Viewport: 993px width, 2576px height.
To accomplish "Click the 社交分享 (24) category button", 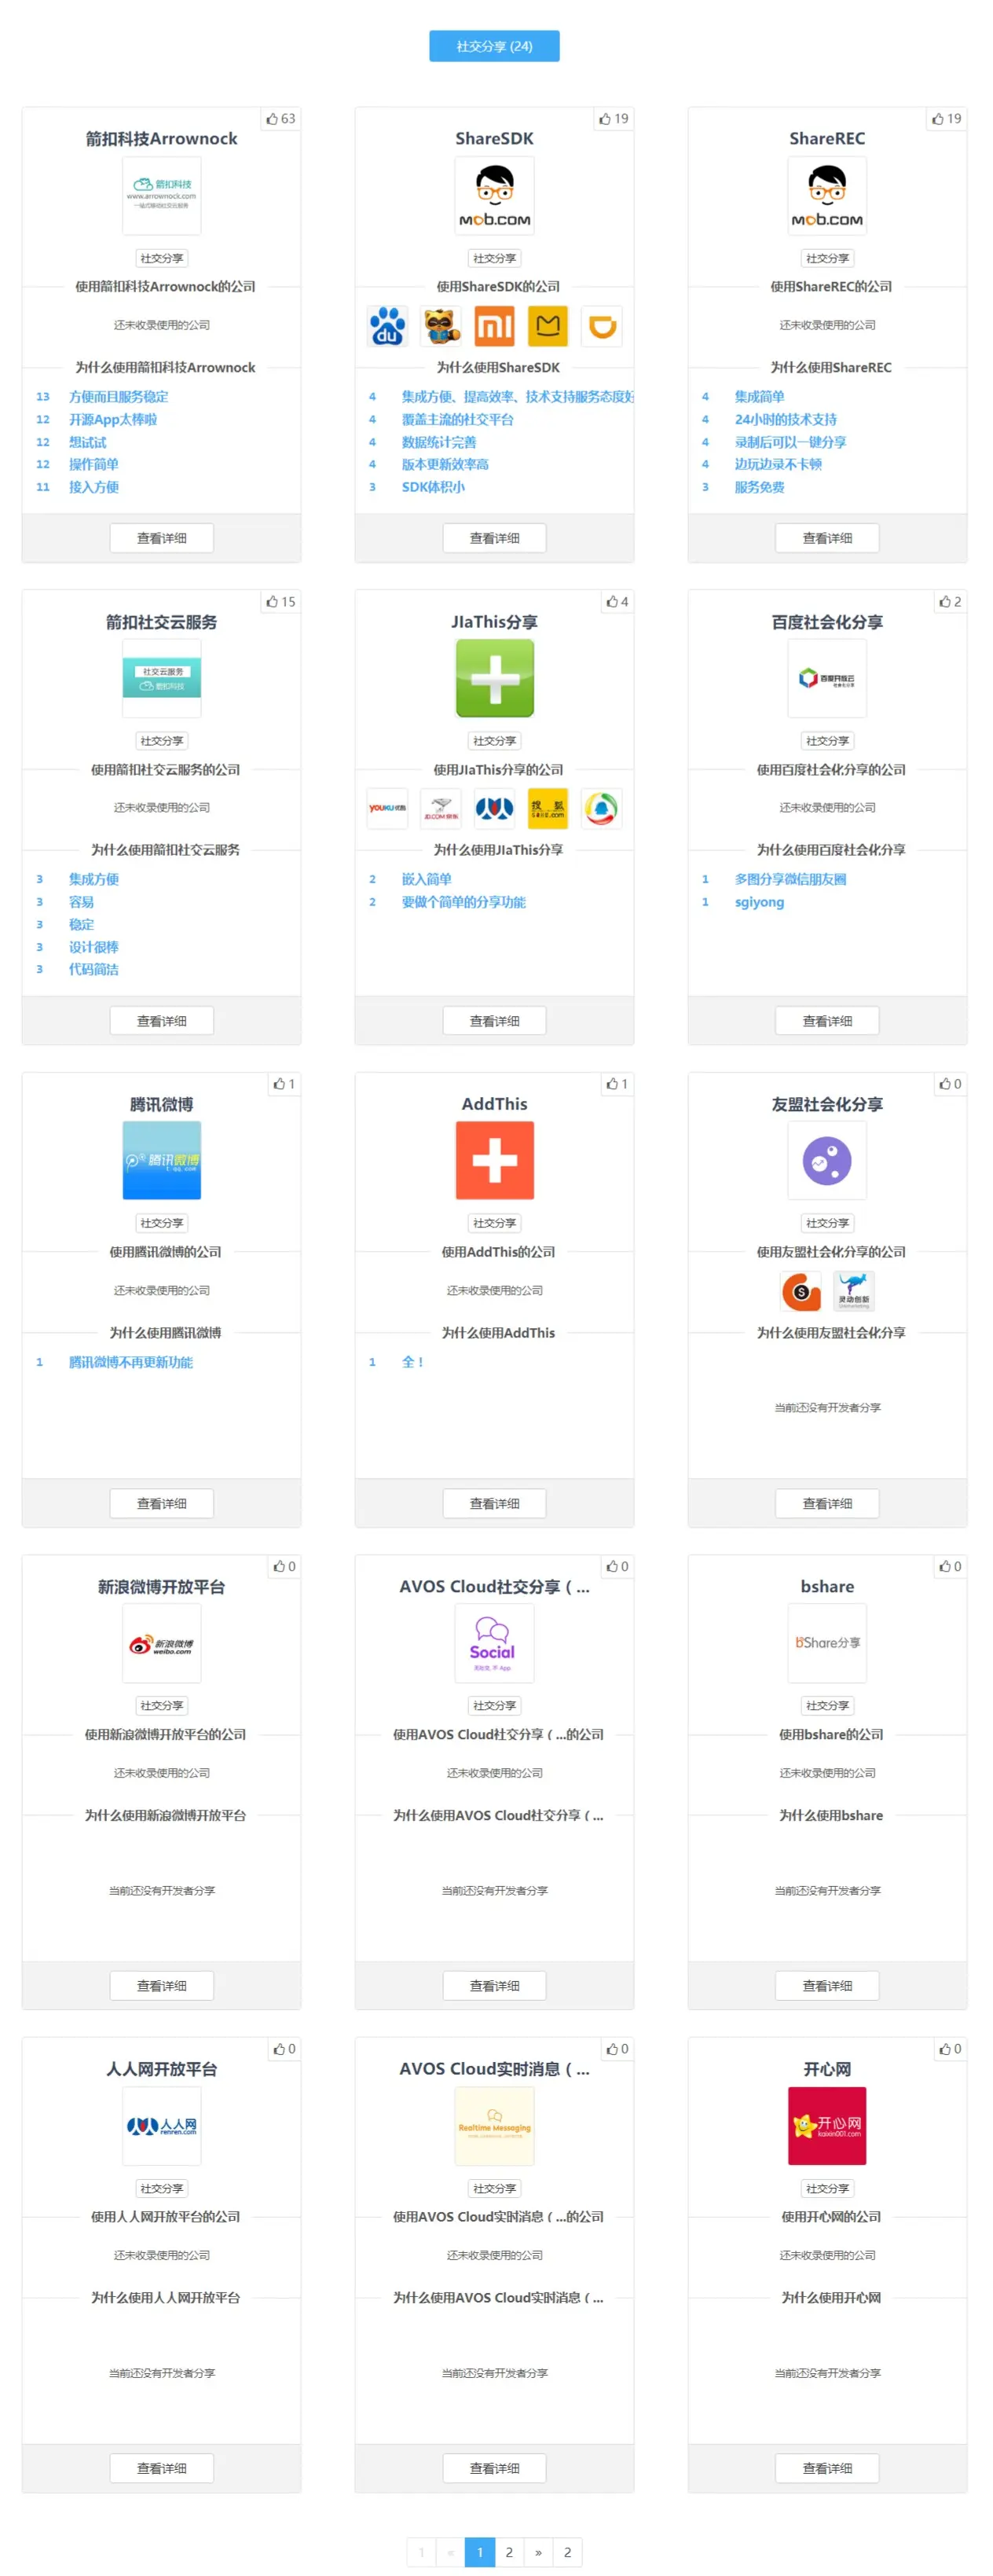I will pyautogui.click(x=495, y=46).
